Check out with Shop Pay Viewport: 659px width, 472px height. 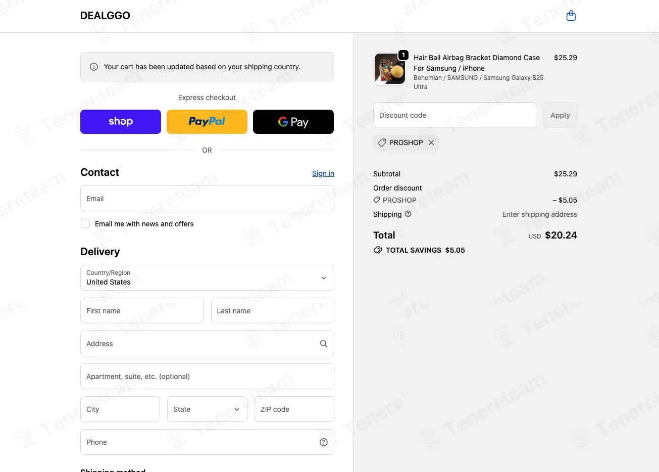pos(121,122)
